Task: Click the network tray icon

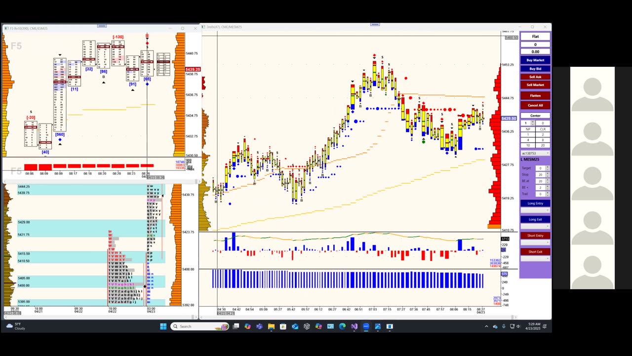Action: click(x=512, y=326)
